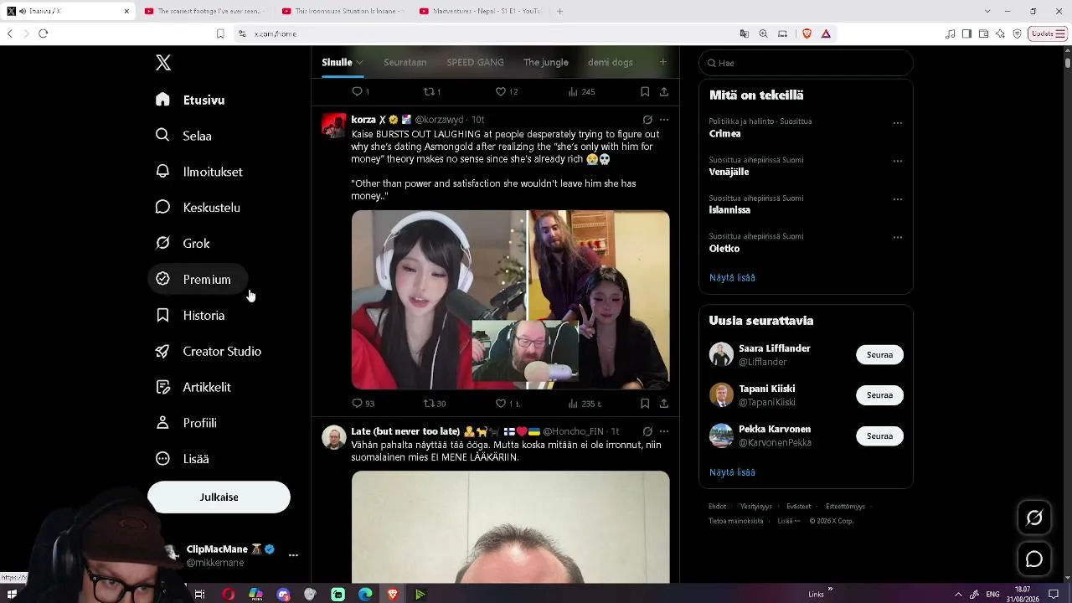Bookmark this page in the address bar

pyautogui.click(x=220, y=33)
